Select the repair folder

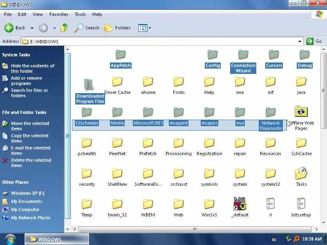[x=240, y=147]
